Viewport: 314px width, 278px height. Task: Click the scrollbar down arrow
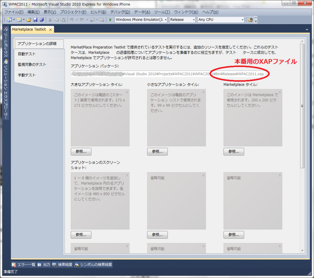tap(302, 251)
